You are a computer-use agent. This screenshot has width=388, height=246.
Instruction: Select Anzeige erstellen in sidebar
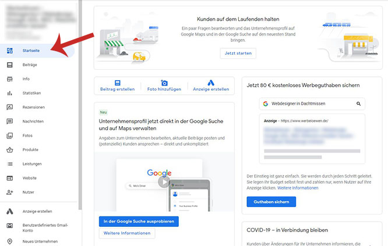pyautogui.click(x=37, y=212)
